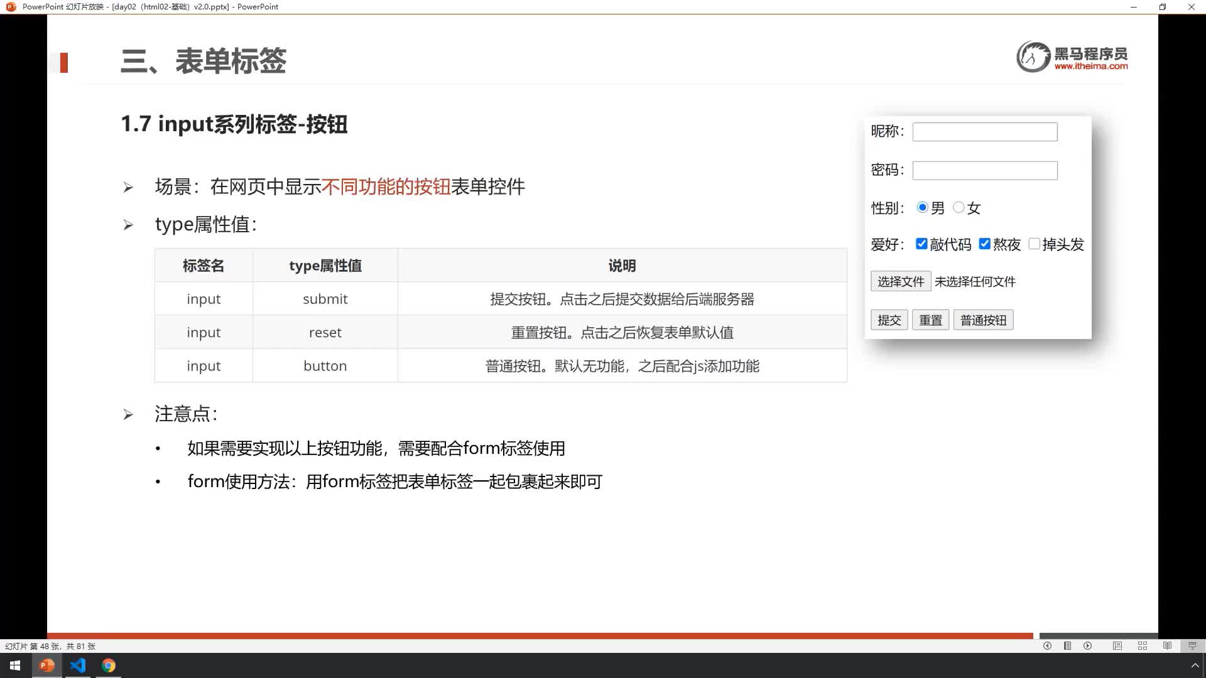
Task: Go to previous slide using status bar arrow
Action: tap(1047, 646)
